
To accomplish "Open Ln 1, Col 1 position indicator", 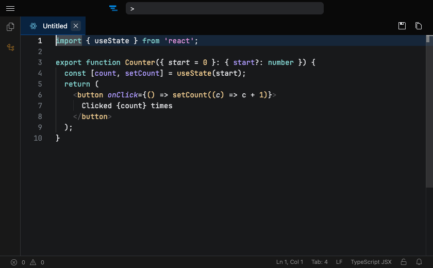I will click(x=289, y=262).
